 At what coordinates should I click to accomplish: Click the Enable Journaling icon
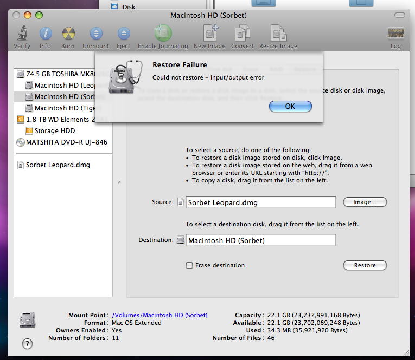click(x=163, y=33)
